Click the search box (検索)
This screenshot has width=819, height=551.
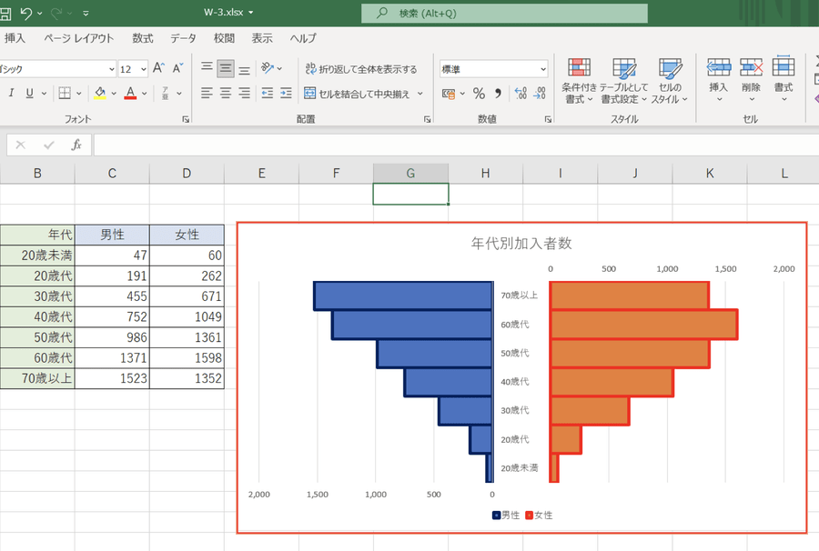505,13
